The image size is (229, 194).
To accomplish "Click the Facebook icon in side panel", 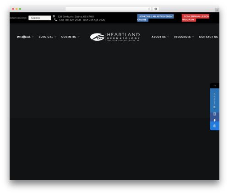I will point(214,120).
